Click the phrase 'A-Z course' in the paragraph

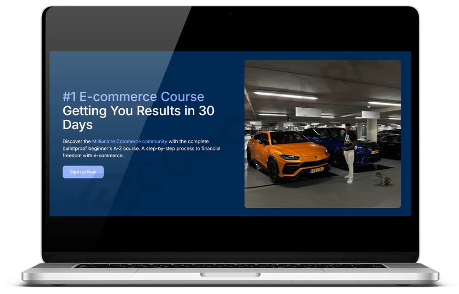pos(123,148)
